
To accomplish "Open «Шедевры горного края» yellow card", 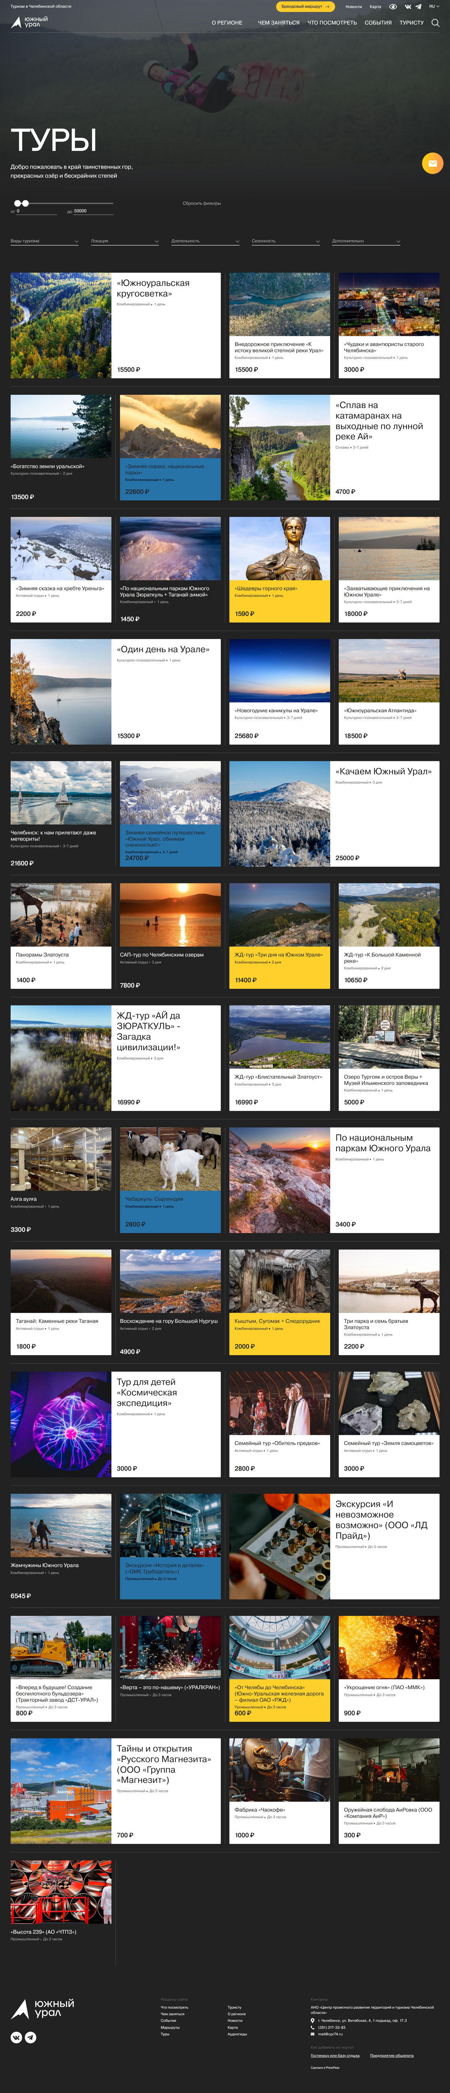I will click(x=280, y=570).
